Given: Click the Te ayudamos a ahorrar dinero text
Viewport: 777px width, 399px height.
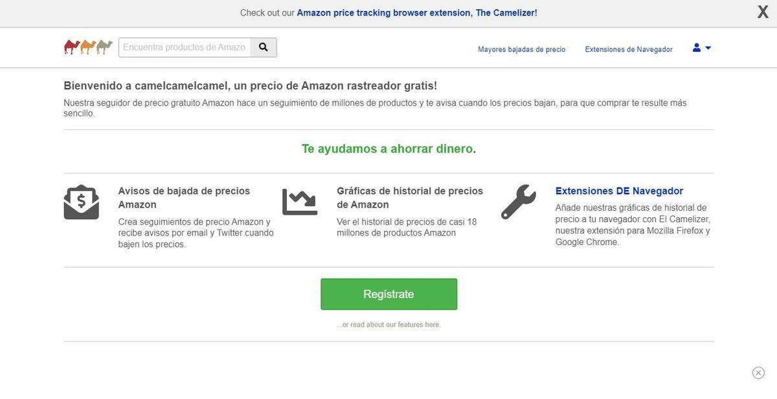Looking at the screenshot, I should tap(388, 149).
